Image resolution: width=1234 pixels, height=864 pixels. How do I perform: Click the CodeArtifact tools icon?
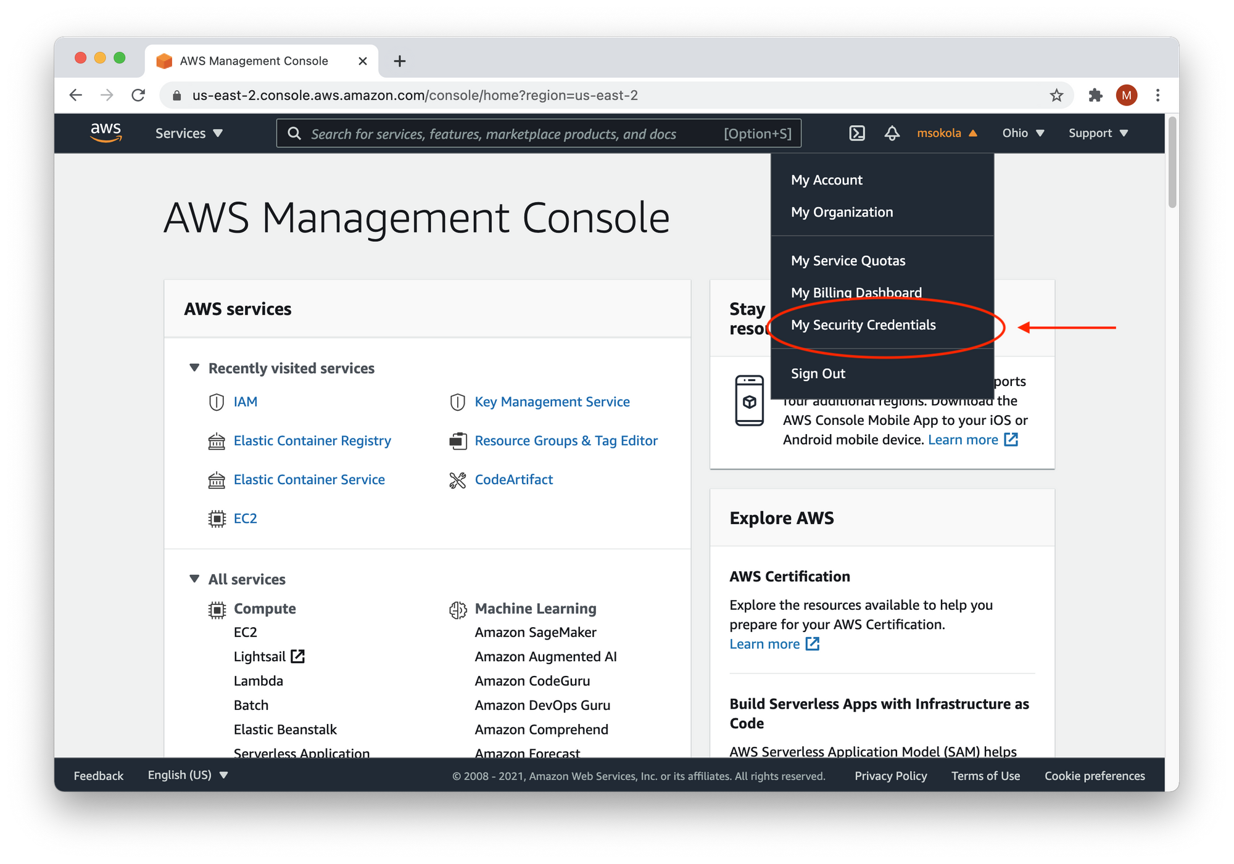(x=458, y=480)
